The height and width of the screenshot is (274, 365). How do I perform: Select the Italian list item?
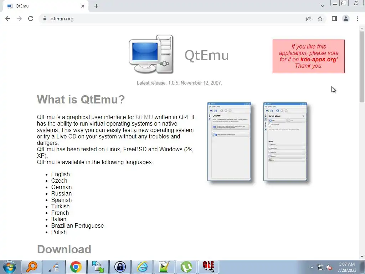59,219
